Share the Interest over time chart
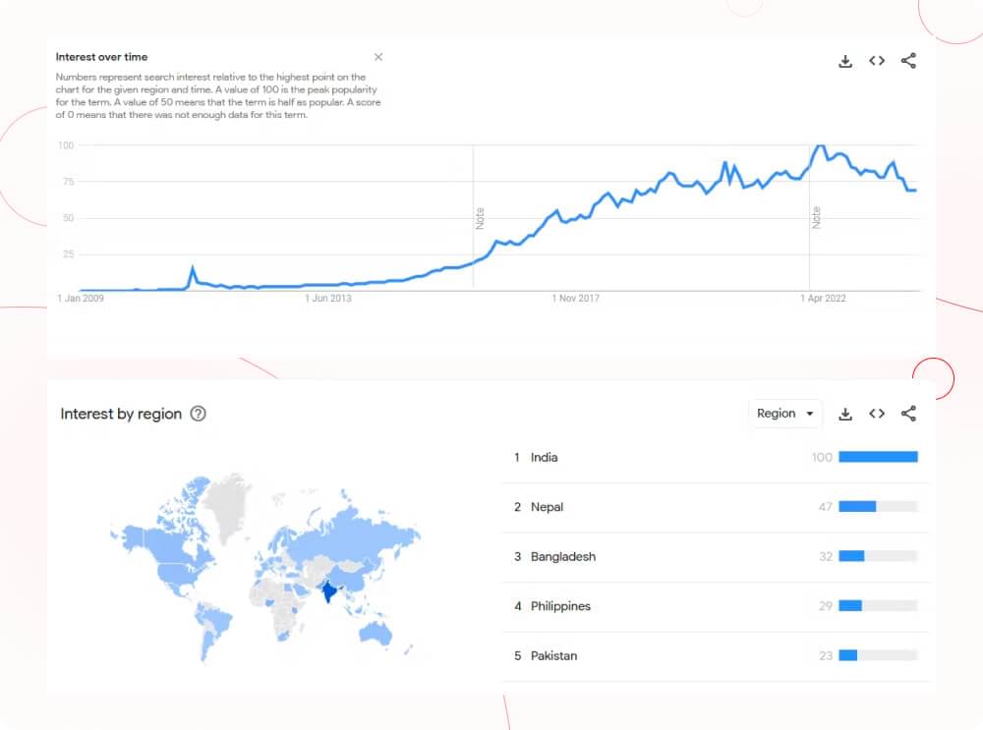Image resolution: width=983 pixels, height=730 pixels. pyautogui.click(x=908, y=60)
